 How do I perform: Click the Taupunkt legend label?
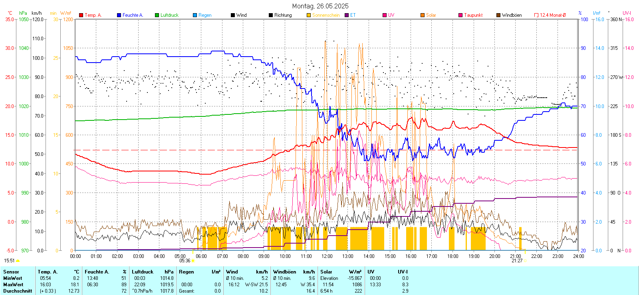pyautogui.click(x=473, y=15)
